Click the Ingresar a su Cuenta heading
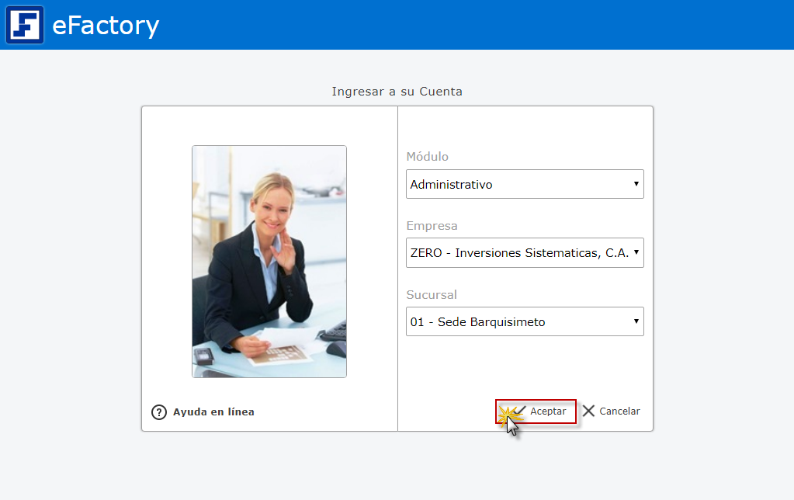This screenshot has width=794, height=500. pyautogui.click(x=397, y=92)
